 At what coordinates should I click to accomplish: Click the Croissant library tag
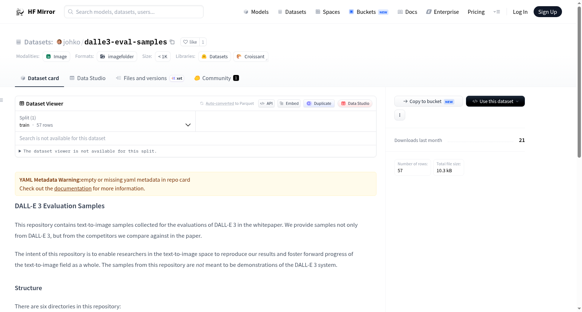(x=251, y=56)
